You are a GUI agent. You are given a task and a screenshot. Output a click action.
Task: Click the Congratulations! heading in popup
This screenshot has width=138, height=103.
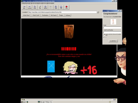[110, 14]
